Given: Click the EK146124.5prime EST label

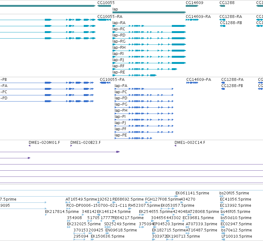Looking at the screenshot, I should tap(114, 212).
